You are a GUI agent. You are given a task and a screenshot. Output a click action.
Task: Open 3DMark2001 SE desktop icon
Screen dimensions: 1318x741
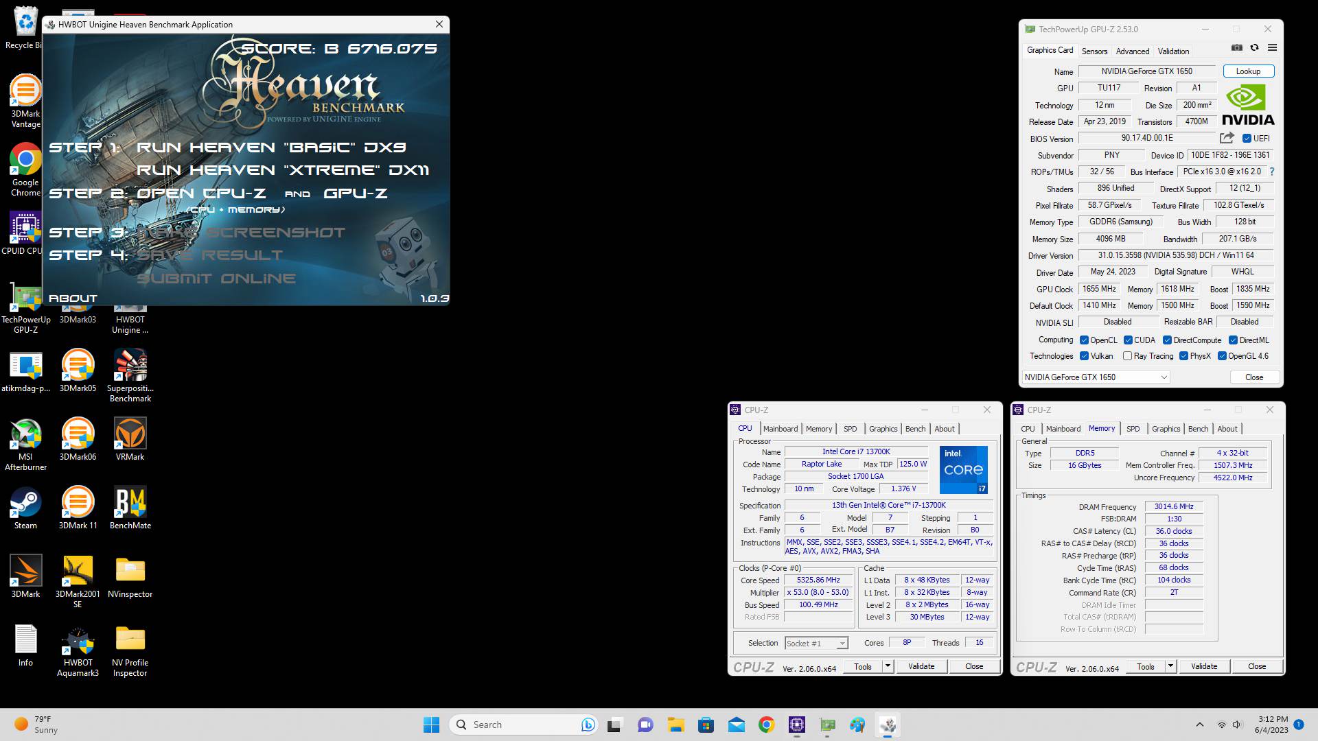(78, 581)
